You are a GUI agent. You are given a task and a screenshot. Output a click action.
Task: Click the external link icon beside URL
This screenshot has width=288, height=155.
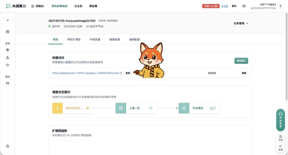tap(121, 73)
